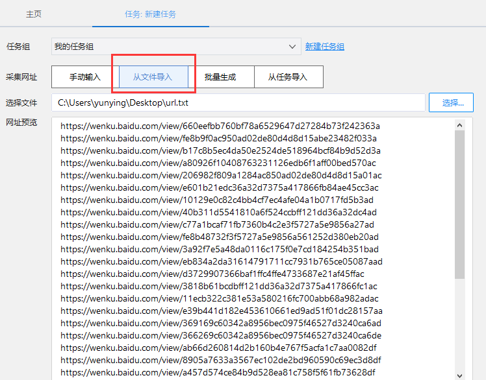Click URL ending b17c8b5ec4da50e2524de518964bcf84b9d52d3a

(220, 150)
